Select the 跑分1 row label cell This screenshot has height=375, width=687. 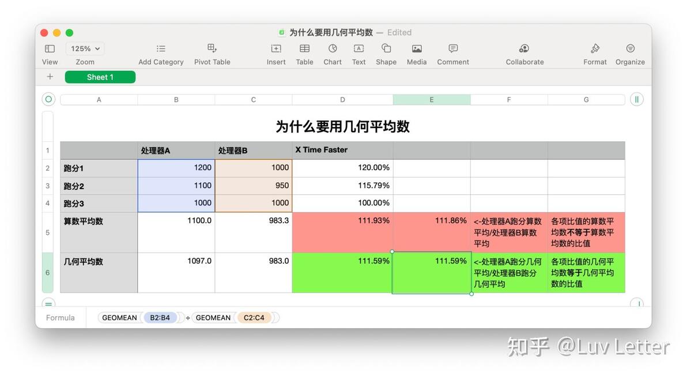pos(99,168)
